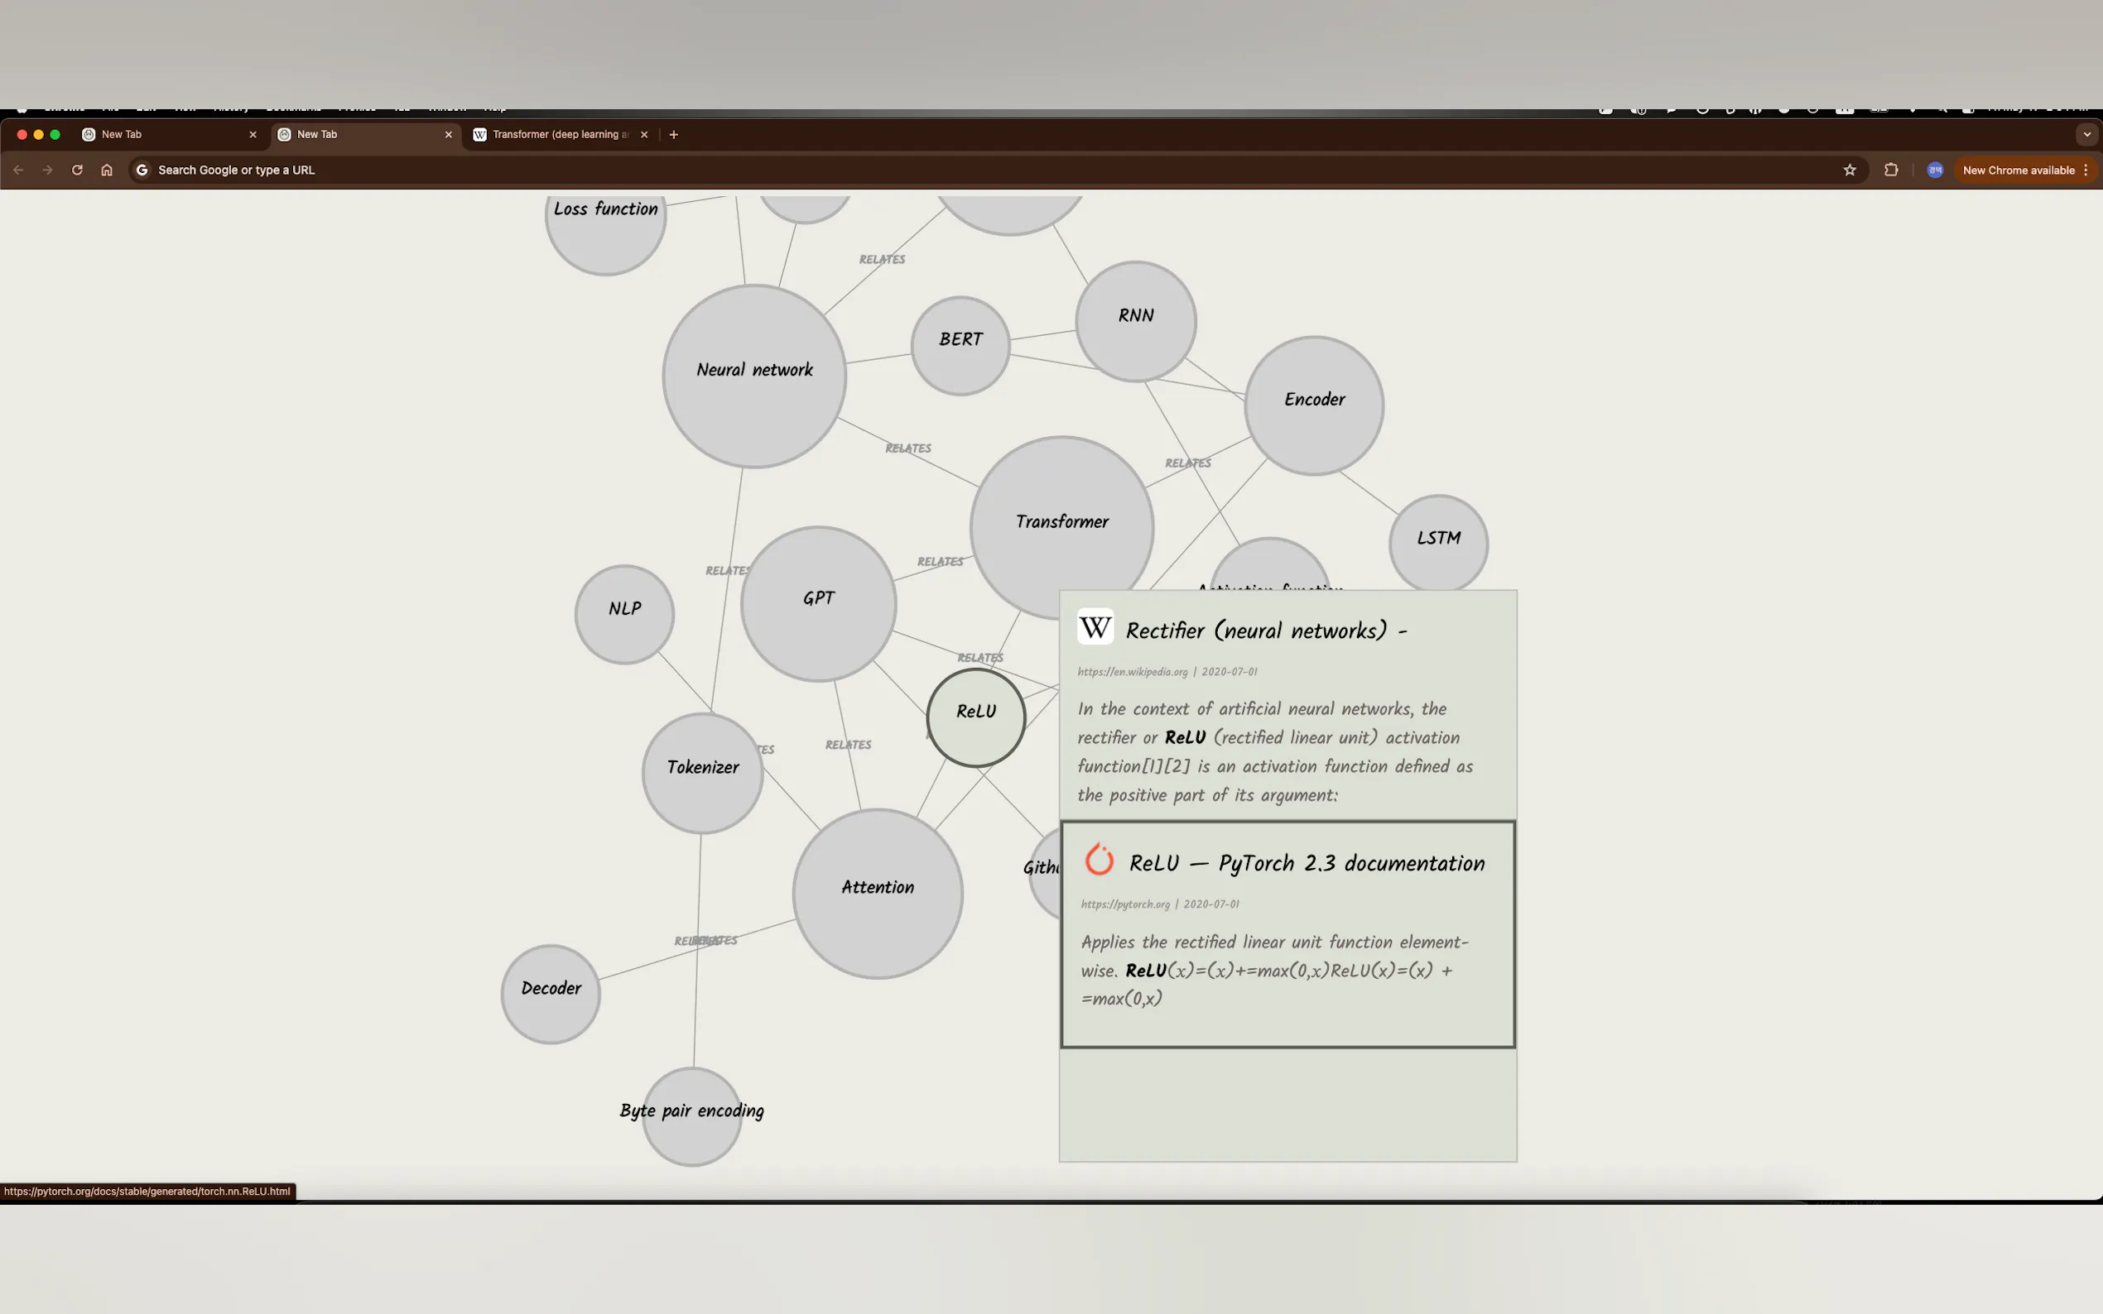This screenshot has height=1314, width=2103.
Task: Close the Transformer deep learning tab
Action: [644, 135]
